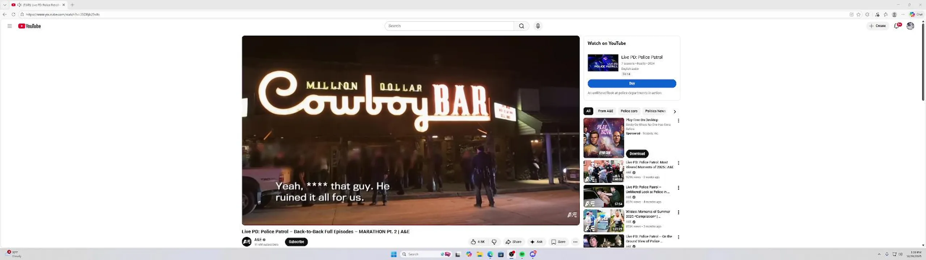Reload the page with refresh icon
926x260 pixels.
[13, 14]
